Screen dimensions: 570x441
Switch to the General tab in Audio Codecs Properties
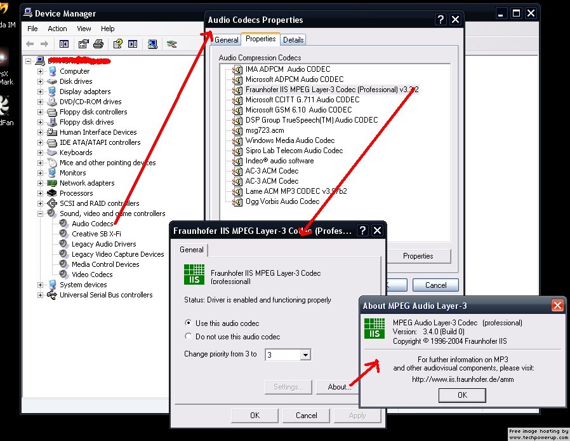(226, 40)
